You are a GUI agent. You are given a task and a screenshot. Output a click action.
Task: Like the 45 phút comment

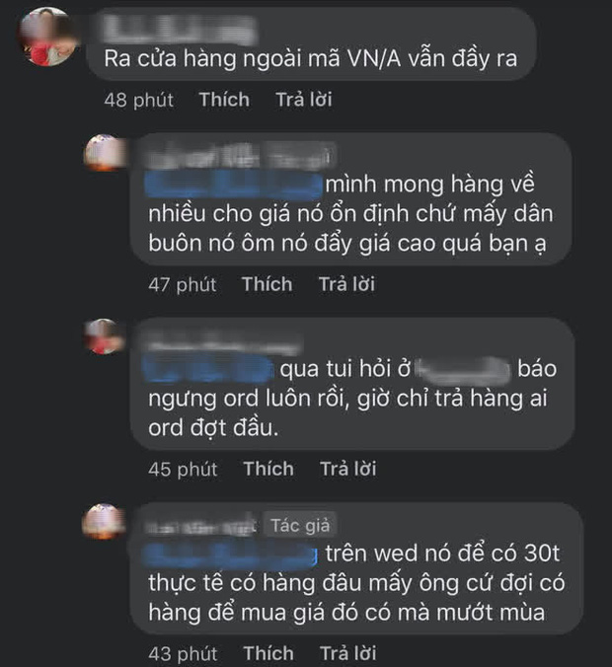268,469
